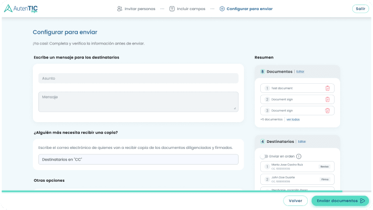Focus the Mensaje text area

[x=138, y=101]
